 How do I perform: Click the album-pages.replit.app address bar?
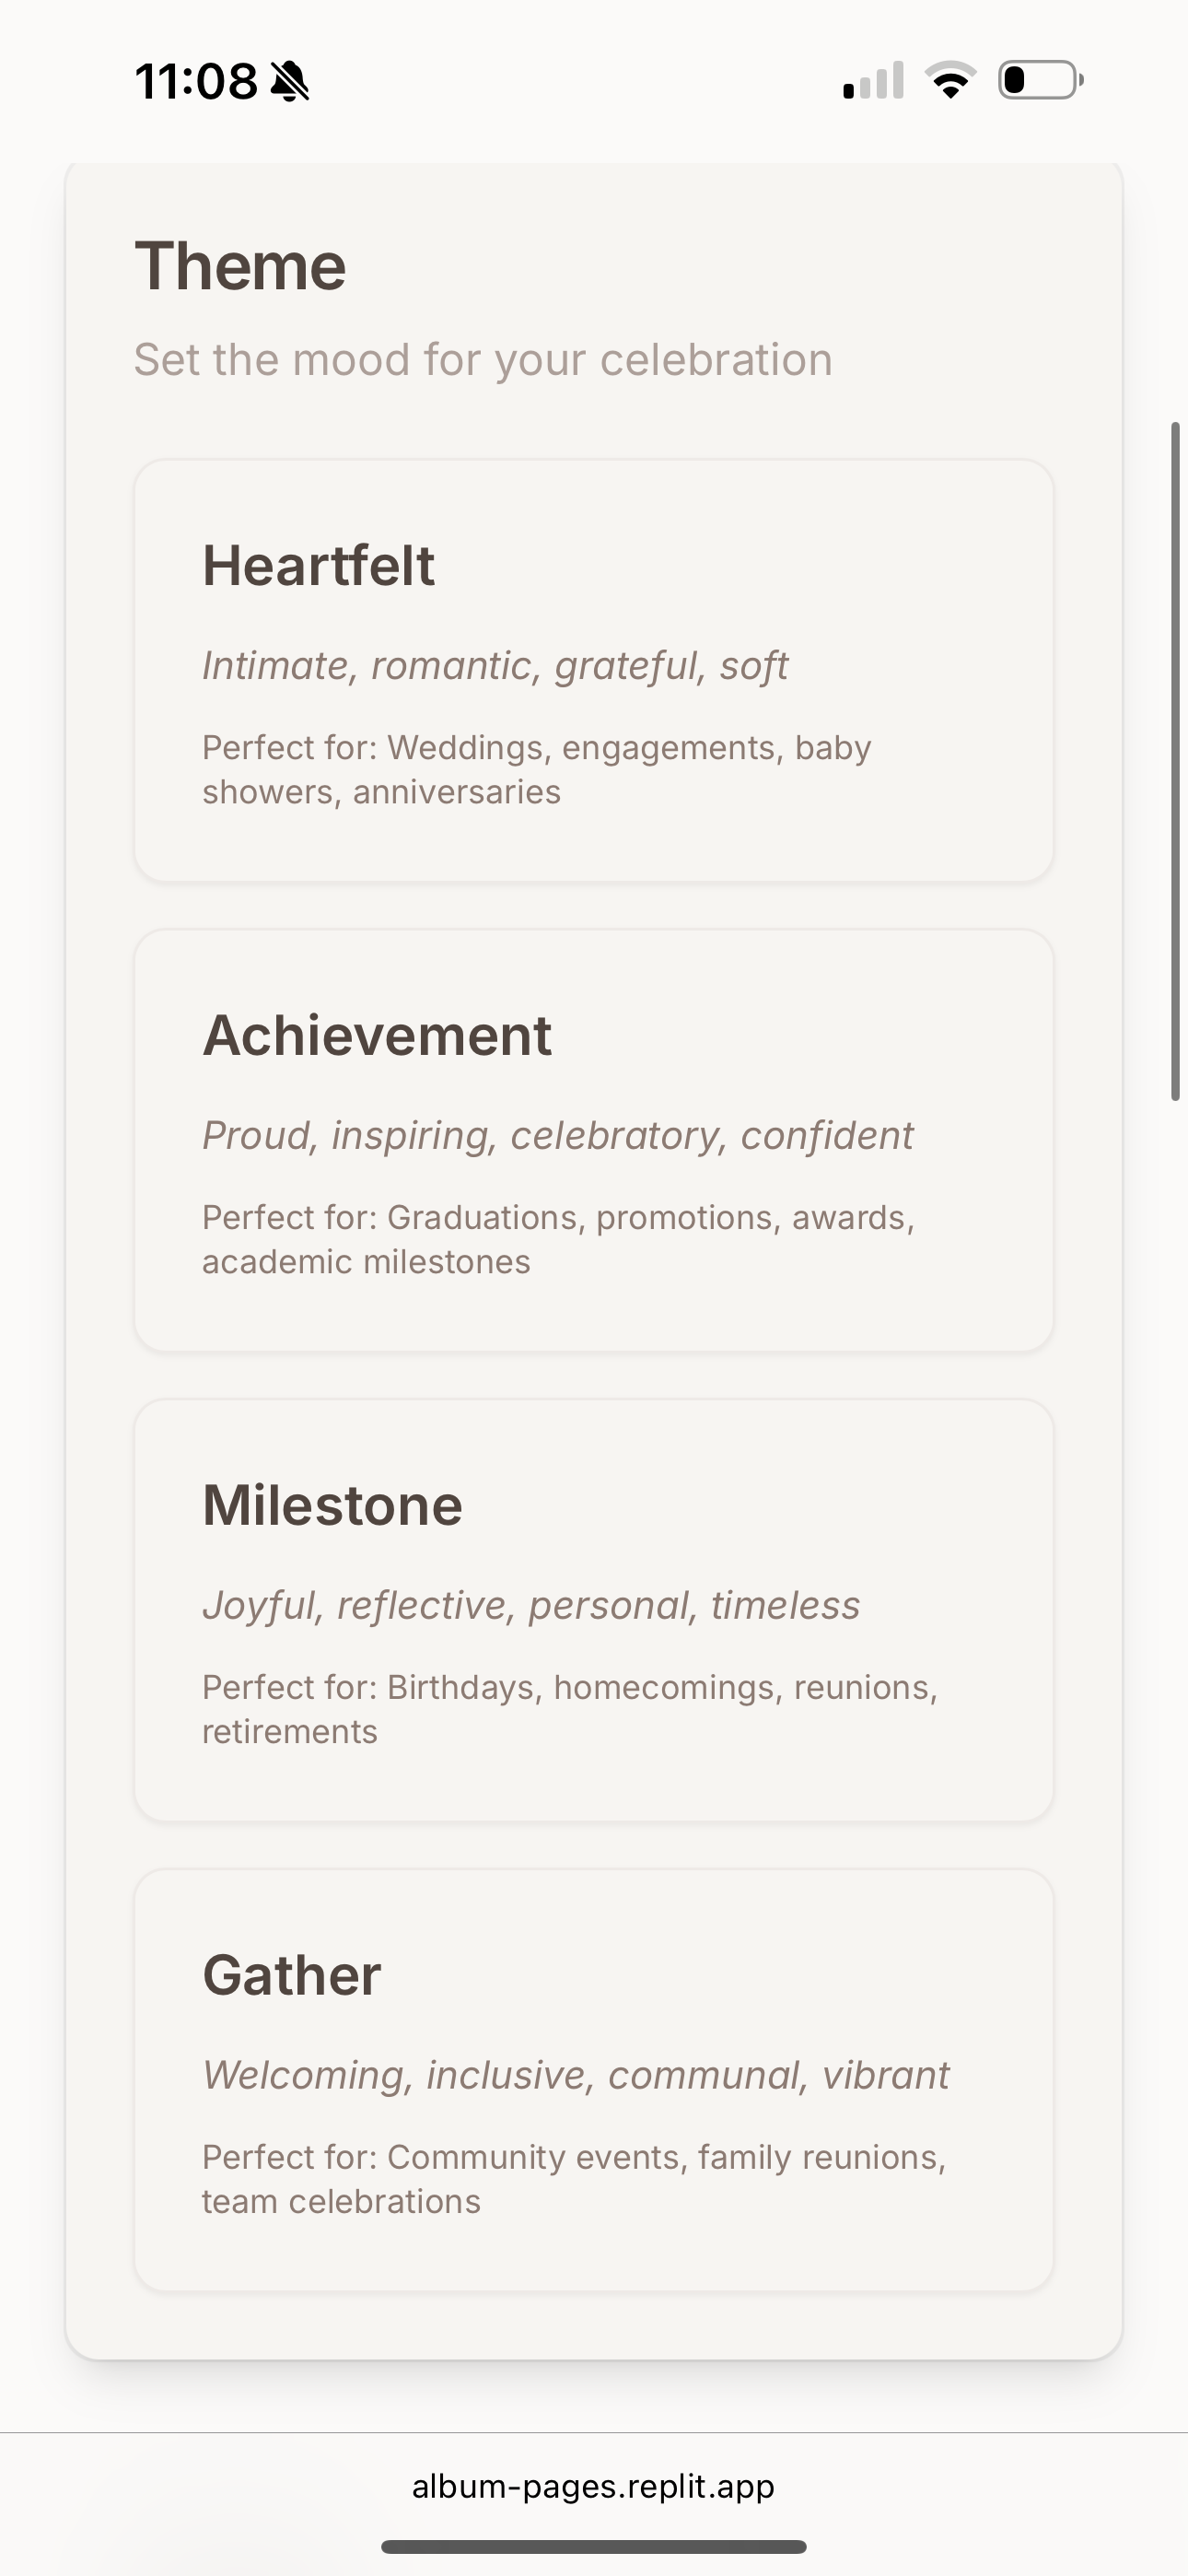click(x=593, y=2486)
